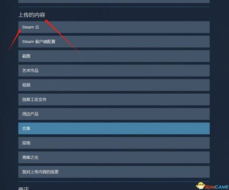Click the highlighted 合集 row

pos(114,128)
